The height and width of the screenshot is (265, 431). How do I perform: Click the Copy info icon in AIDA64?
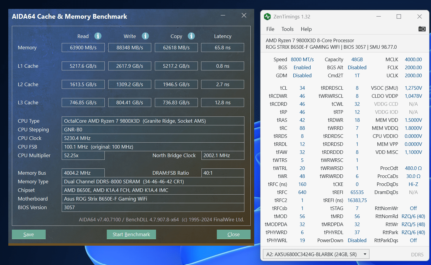tap(191, 36)
